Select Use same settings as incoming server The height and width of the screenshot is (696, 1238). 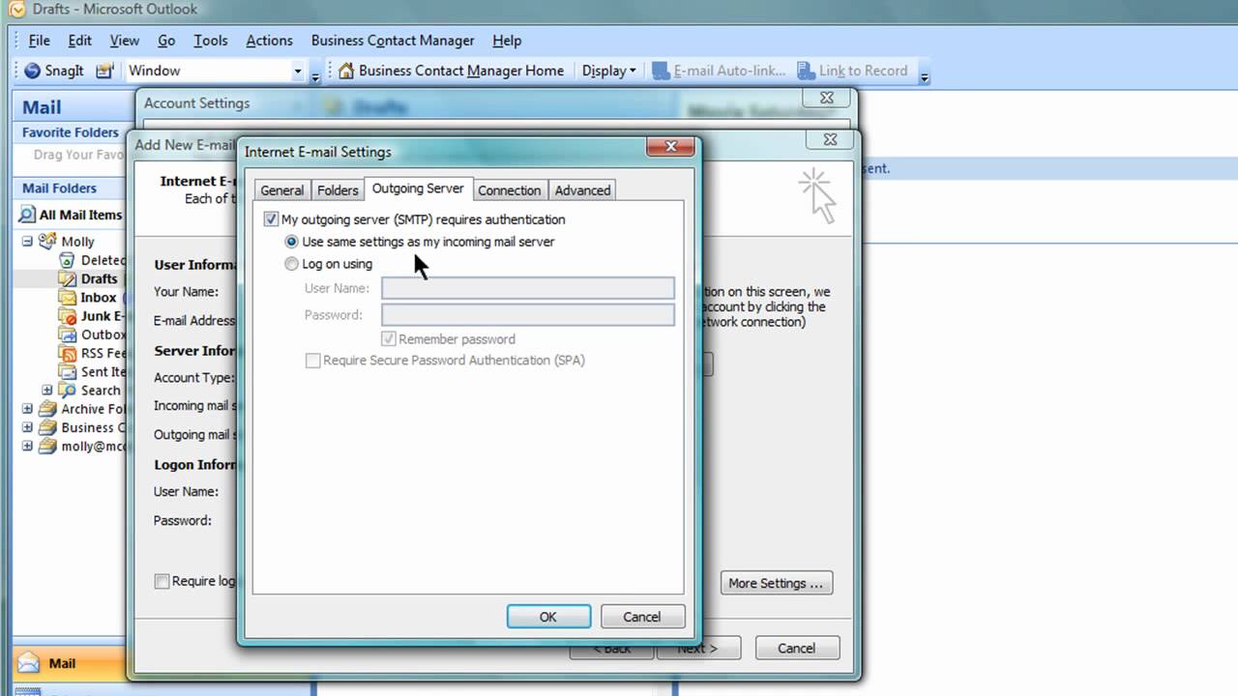point(292,242)
